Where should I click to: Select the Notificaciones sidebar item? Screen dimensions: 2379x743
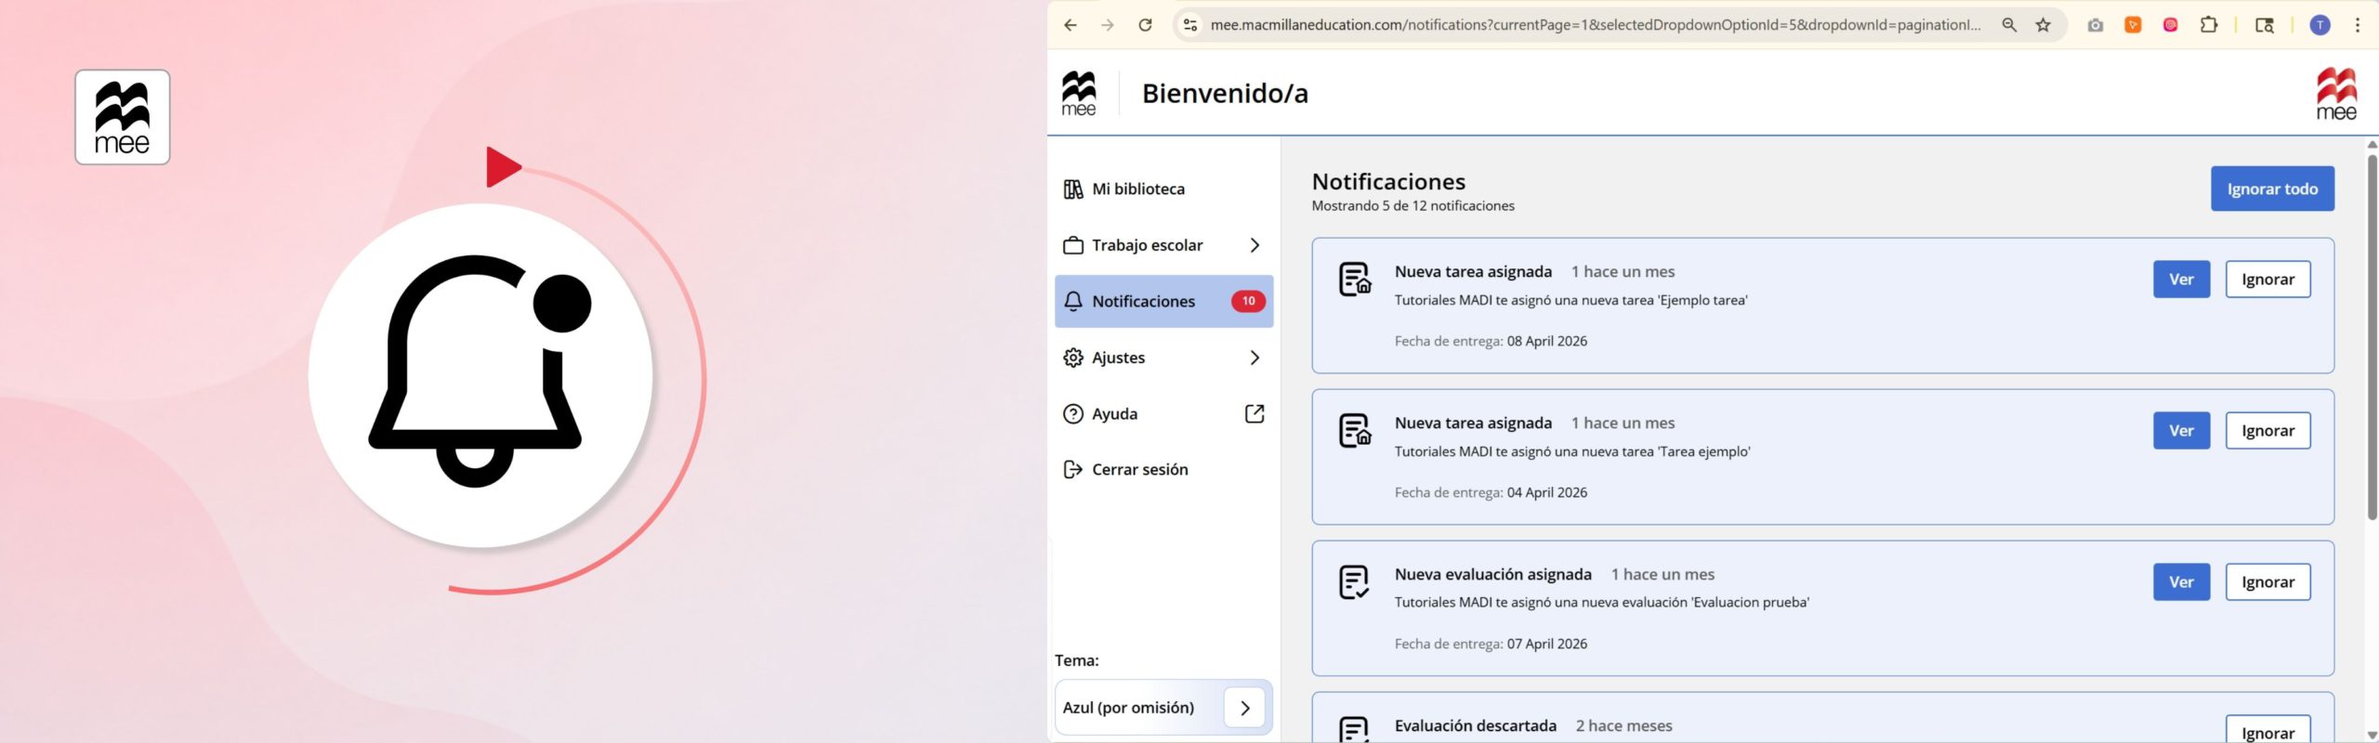1163,301
